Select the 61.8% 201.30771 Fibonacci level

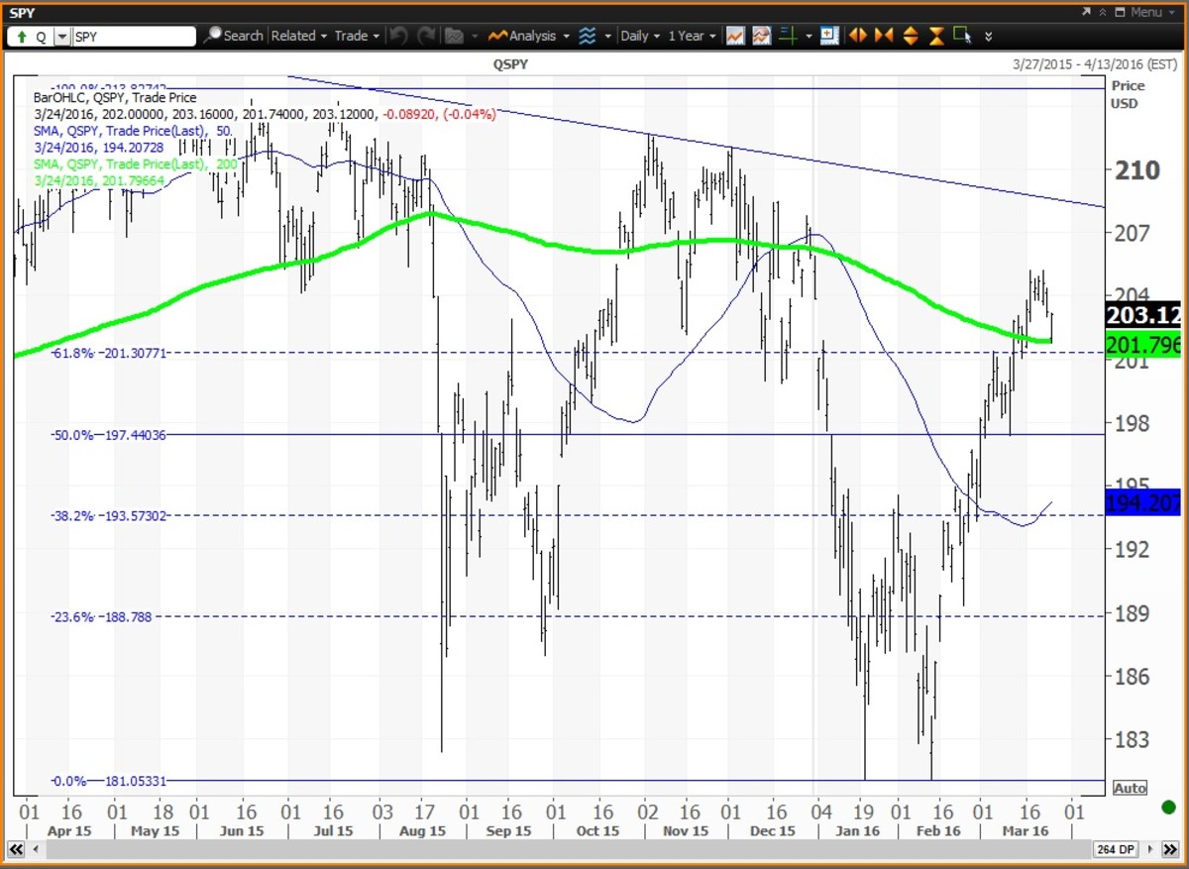(107, 353)
